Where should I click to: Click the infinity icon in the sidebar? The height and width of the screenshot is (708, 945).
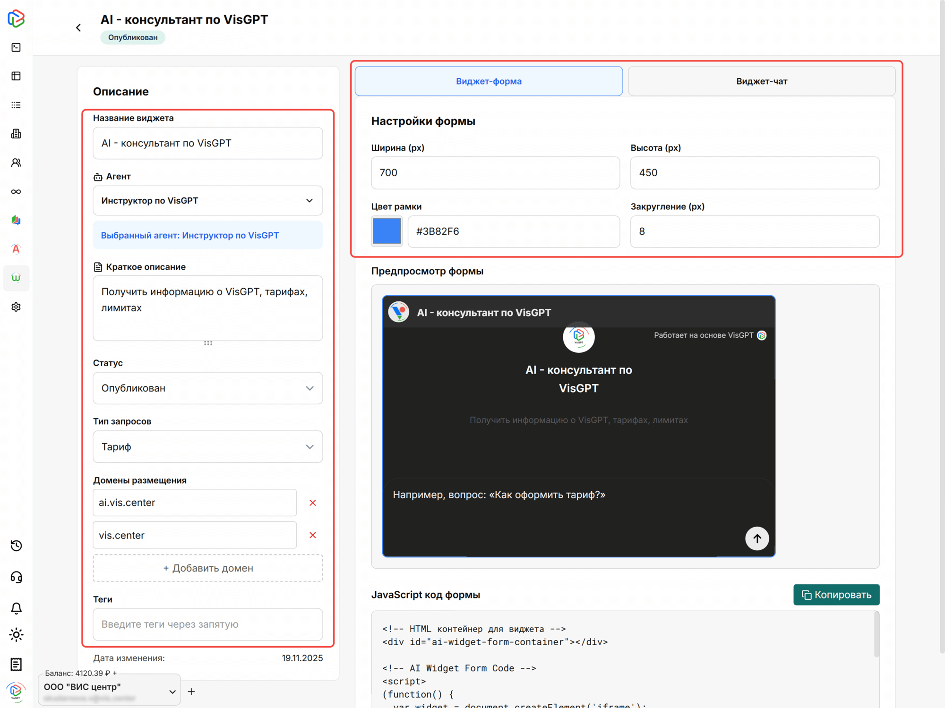pyautogui.click(x=16, y=192)
